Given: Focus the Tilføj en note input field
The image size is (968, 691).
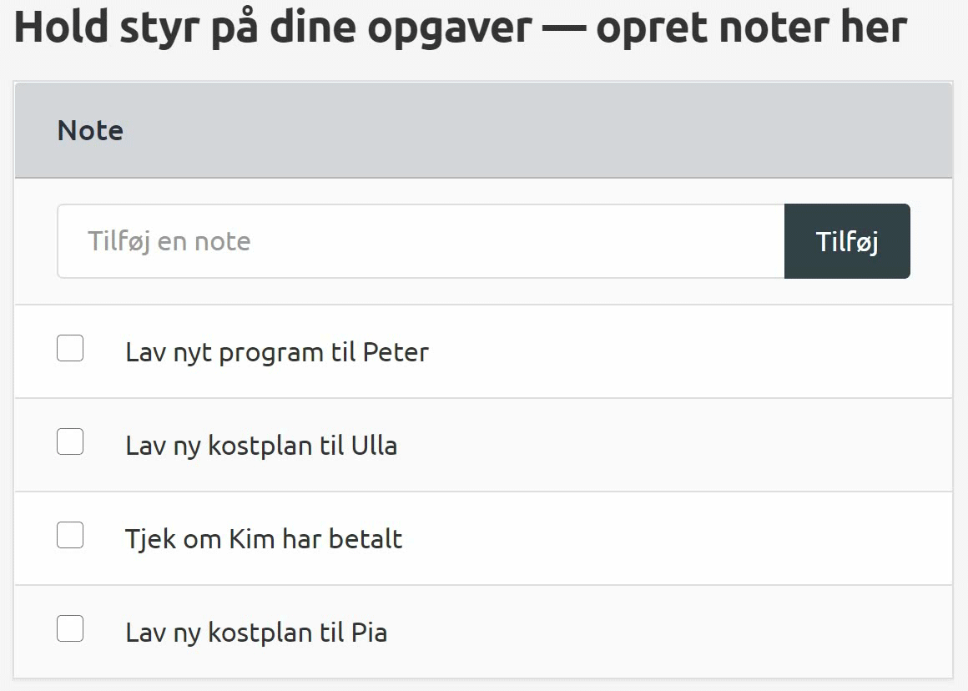Looking at the screenshot, I should [x=421, y=241].
